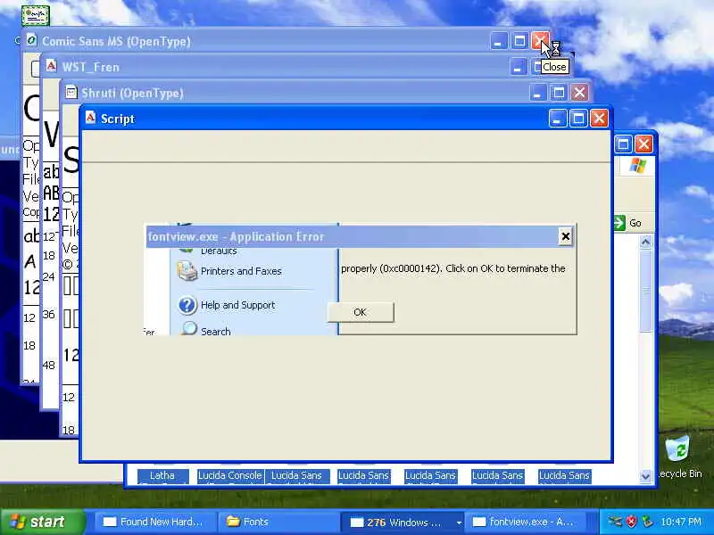Click the red Security Center shield tray icon
Viewport: 714px width, 535px height.
click(632, 522)
